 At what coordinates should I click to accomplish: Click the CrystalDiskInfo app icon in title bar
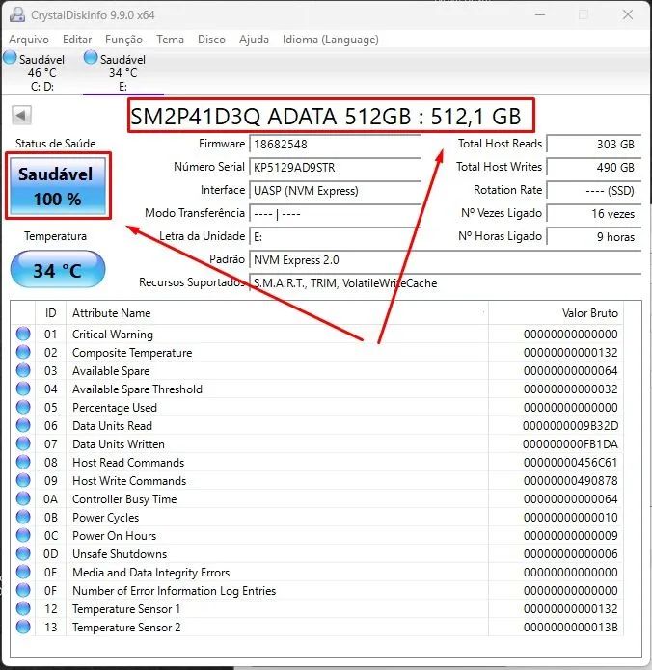(x=17, y=14)
